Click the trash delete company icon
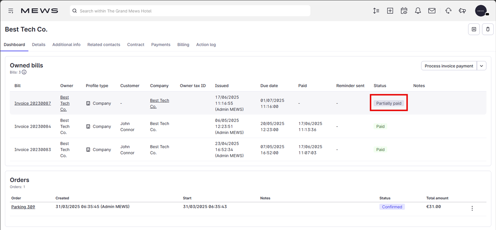496x230 pixels. [488, 29]
